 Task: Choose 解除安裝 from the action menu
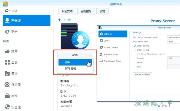pyautogui.click(x=75, y=69)
